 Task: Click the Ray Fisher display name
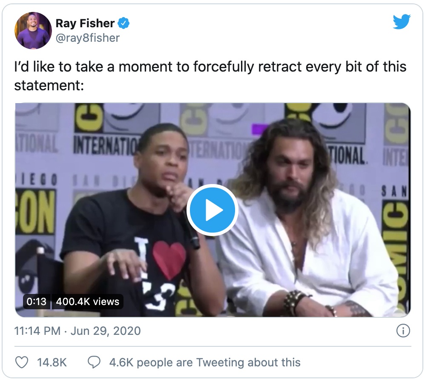pyautogui.click(x=86, y=23)
